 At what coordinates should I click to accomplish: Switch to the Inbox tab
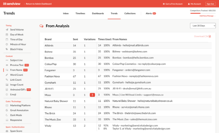coord(66,13)
